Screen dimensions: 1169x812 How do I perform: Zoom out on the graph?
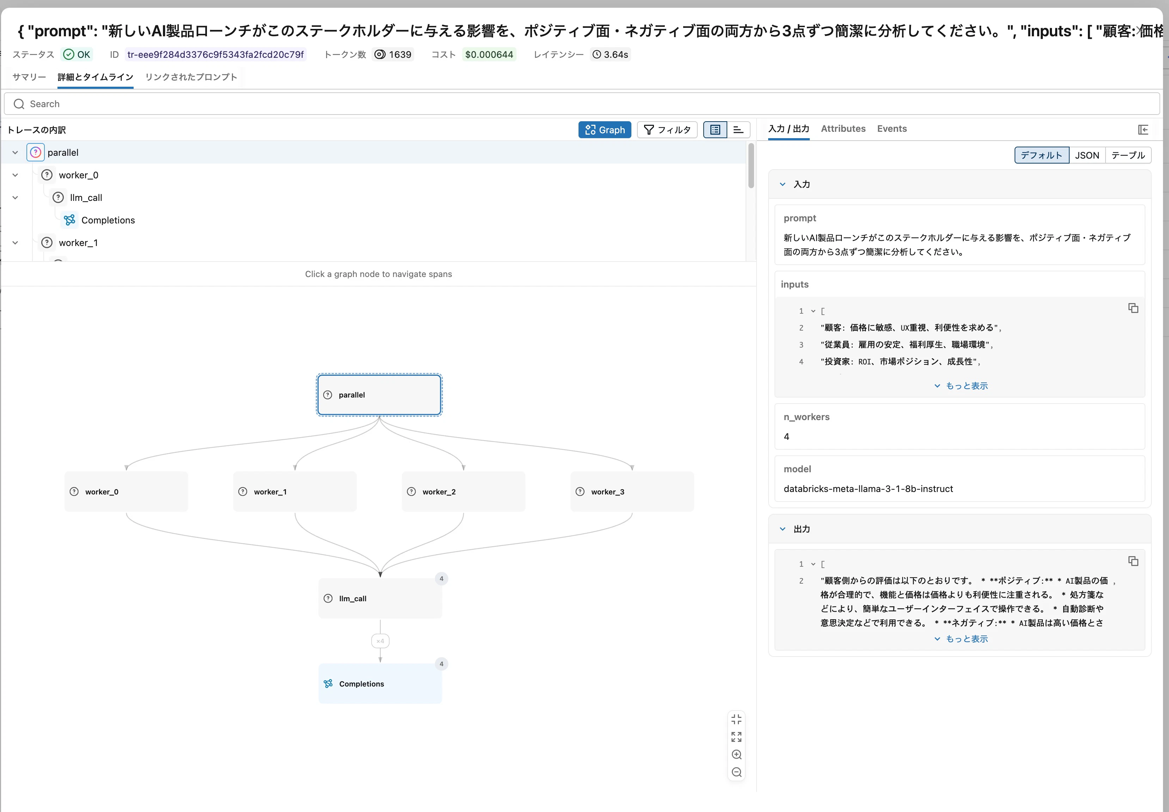736,772
